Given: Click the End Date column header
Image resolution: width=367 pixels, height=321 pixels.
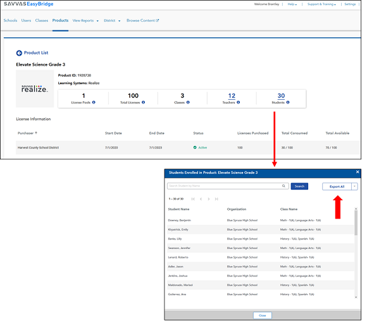Looking at the screenshot, I should click(156, 133).
